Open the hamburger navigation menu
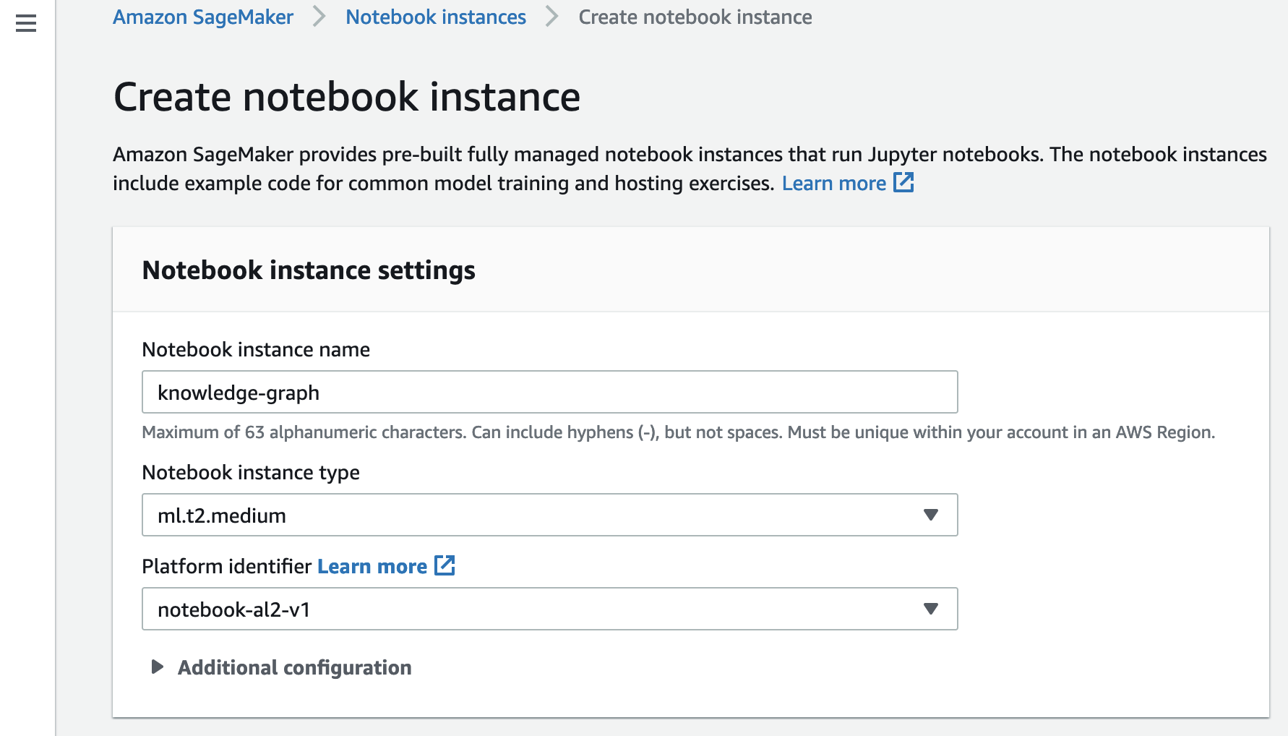 pyautogui.click(x=26, y=24)
